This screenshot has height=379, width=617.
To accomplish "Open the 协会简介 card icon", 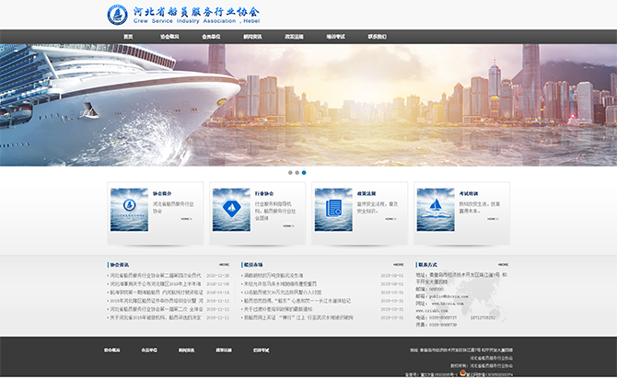I will click(x=128, y=211).
